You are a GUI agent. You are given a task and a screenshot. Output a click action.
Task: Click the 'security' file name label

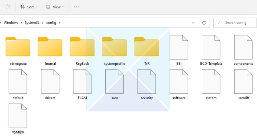[x=147, y=98]
